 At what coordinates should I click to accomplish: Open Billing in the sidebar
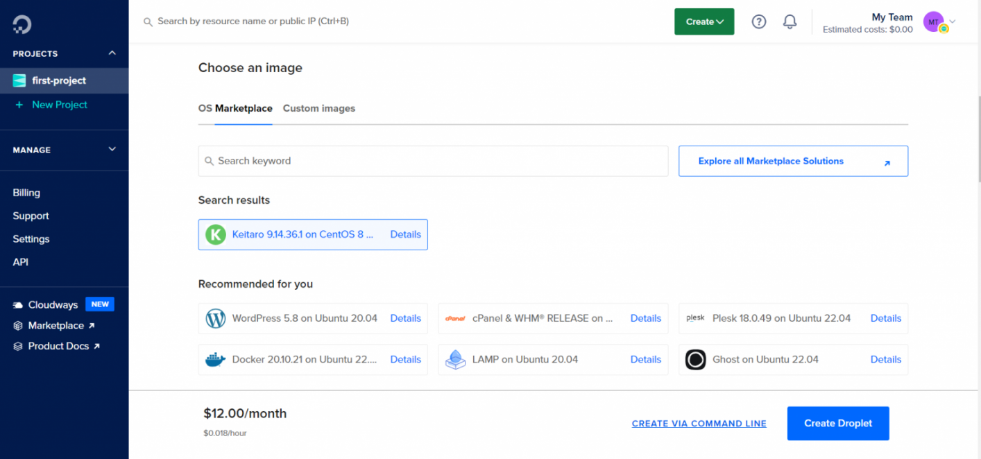point(26,193)
